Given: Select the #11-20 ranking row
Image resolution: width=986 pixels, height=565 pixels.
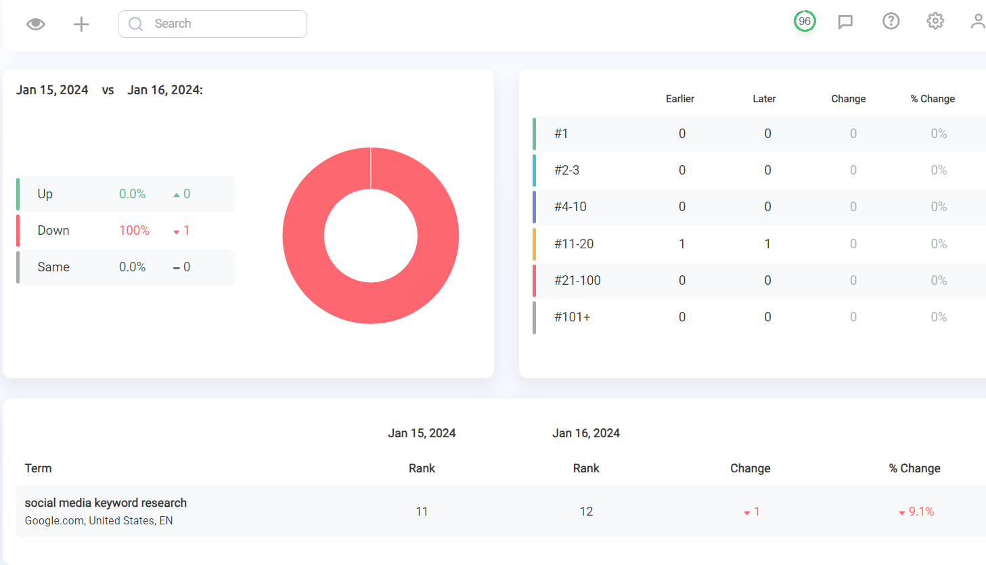Looking at the screenshot, I should [x=759, y=244].
